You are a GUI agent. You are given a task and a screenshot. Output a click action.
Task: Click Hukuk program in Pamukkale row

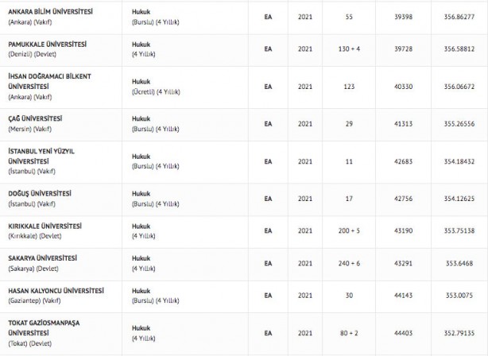point(141,44)
